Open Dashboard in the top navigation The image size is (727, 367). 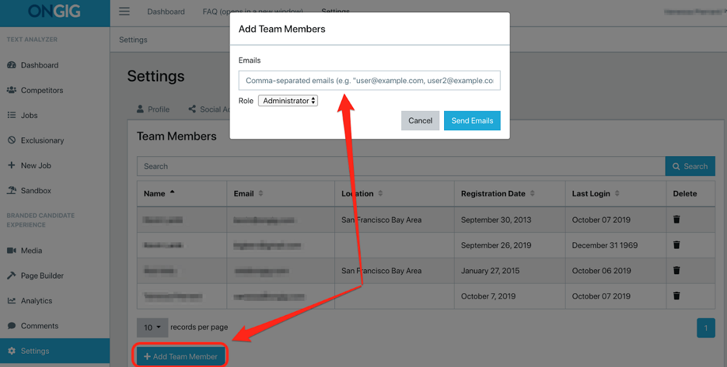166,12
